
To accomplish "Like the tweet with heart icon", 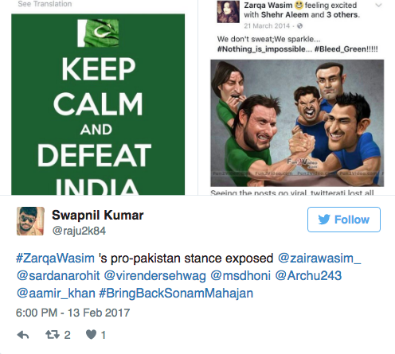I will pyautogui.click(x=91, y=335).
